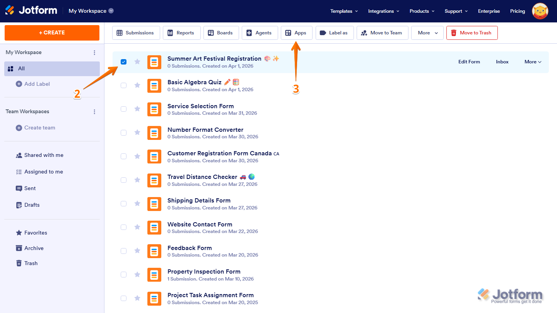This screenshot has height=313, width=557.
Task: Open the Favorites section
Action: coord(35,233)
